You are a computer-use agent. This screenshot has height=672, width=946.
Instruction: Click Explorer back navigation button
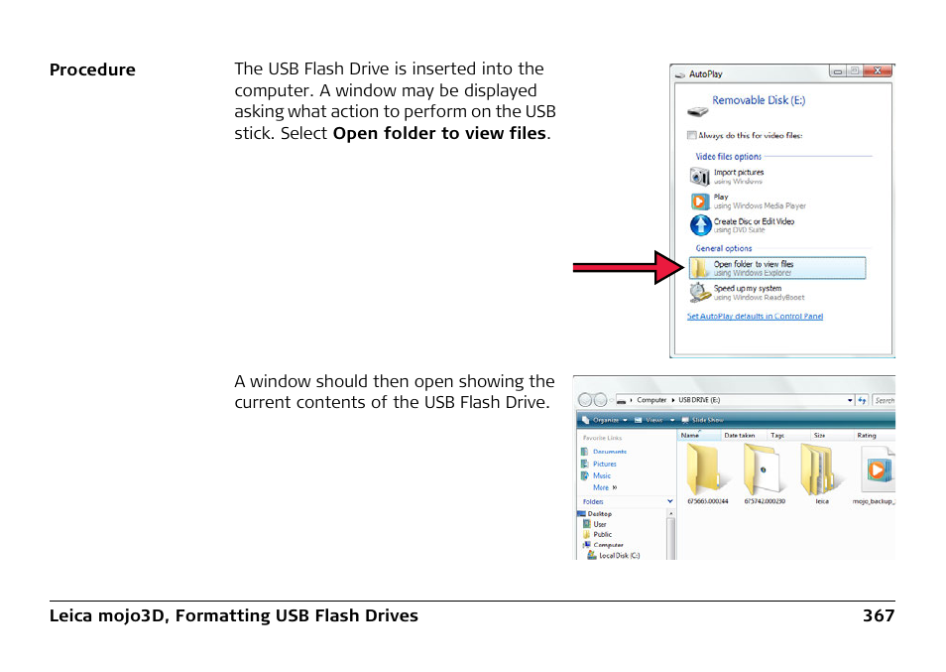(585, 400)
